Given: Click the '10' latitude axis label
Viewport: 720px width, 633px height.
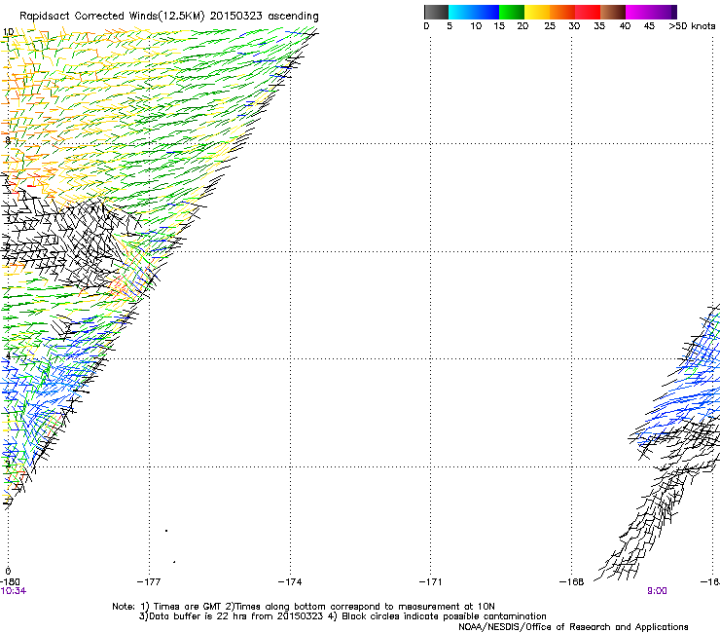Looking at the screenshot, I should 8,32.
